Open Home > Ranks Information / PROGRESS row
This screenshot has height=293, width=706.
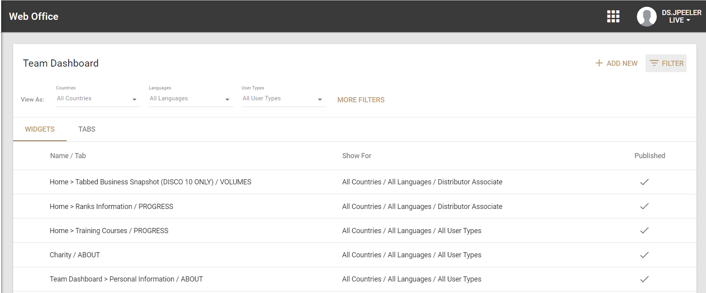[111, 207]
